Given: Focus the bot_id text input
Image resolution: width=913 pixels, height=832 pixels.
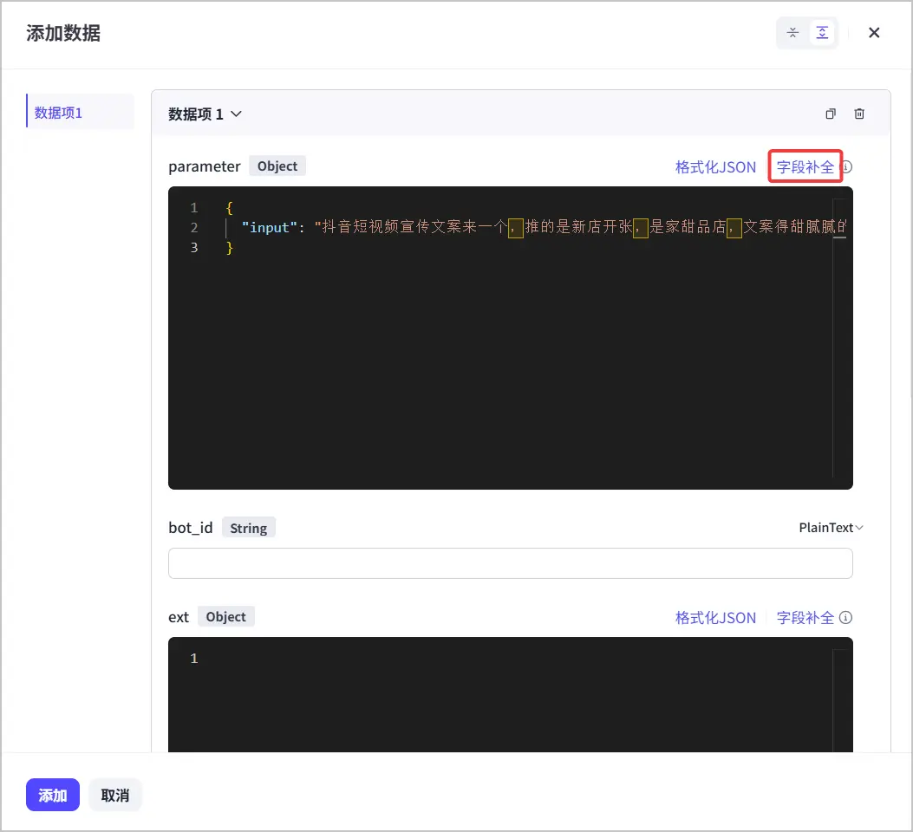Looking at the screenshot, I should pos(510,563).
